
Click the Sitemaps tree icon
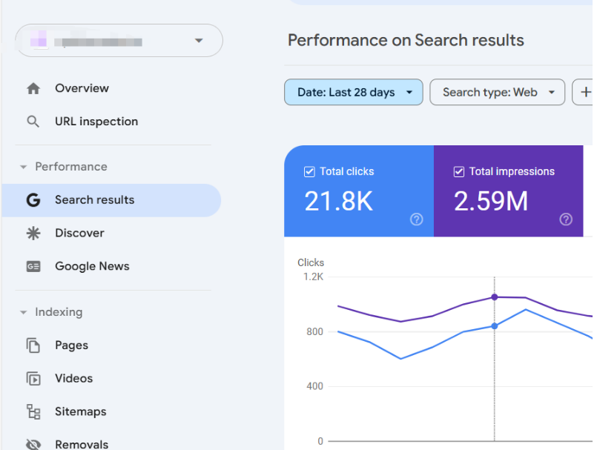coord(33,411)
